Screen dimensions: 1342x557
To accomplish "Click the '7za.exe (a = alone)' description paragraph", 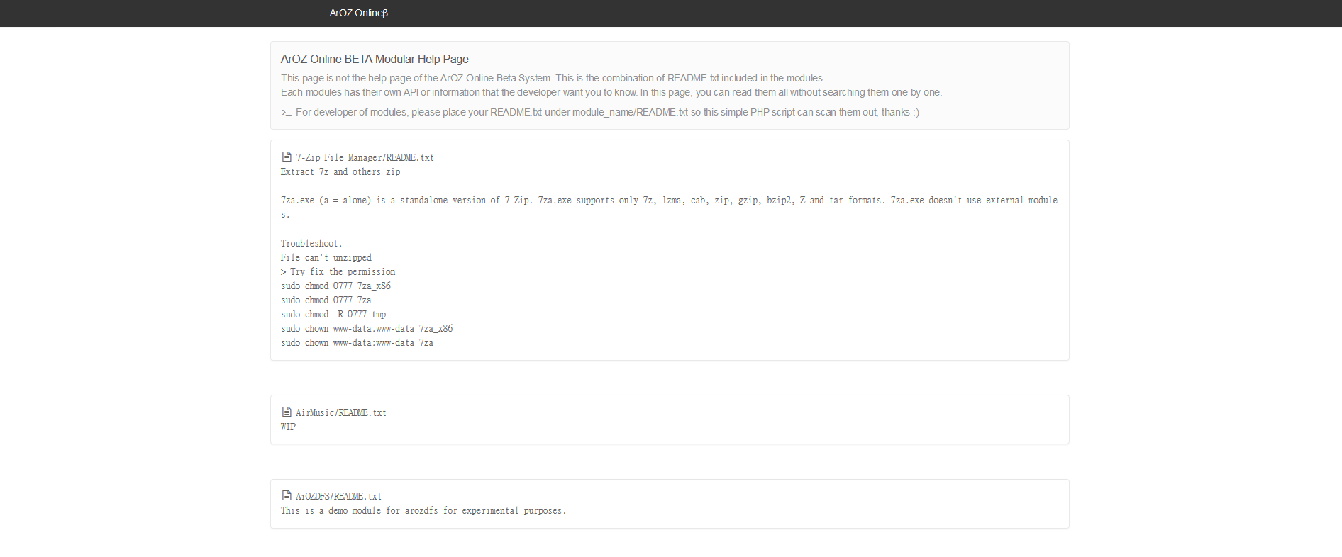I will click(669, 201).
